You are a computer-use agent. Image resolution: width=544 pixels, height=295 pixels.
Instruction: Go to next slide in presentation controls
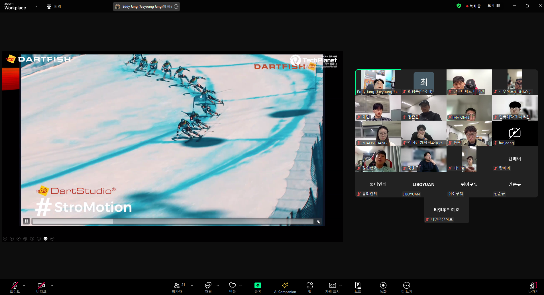12,239
